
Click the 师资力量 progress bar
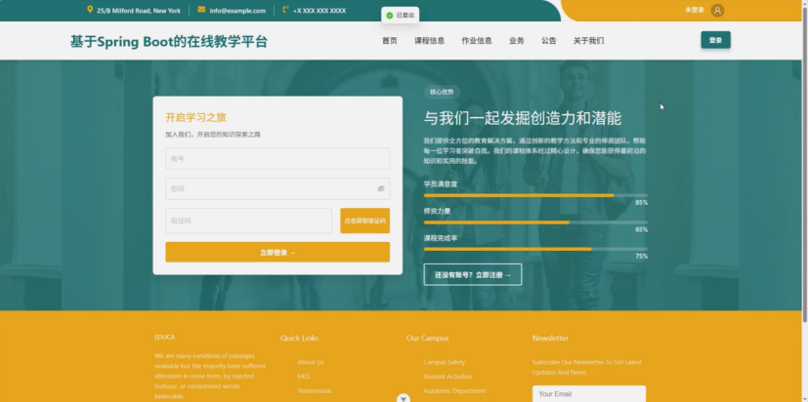tap(535, 222)
